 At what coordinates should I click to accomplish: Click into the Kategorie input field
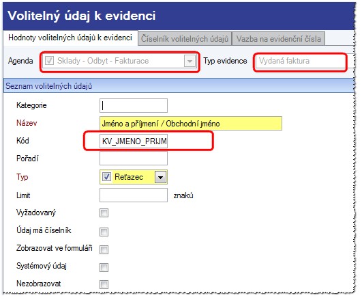[x=134, y=105]
